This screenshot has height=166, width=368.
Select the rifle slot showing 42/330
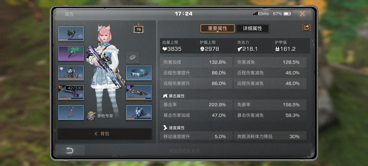click(71, 93)
